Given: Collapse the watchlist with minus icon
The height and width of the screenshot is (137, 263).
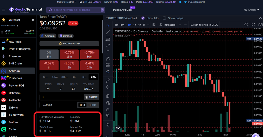Looking at the screenshot, I should 28,20.
